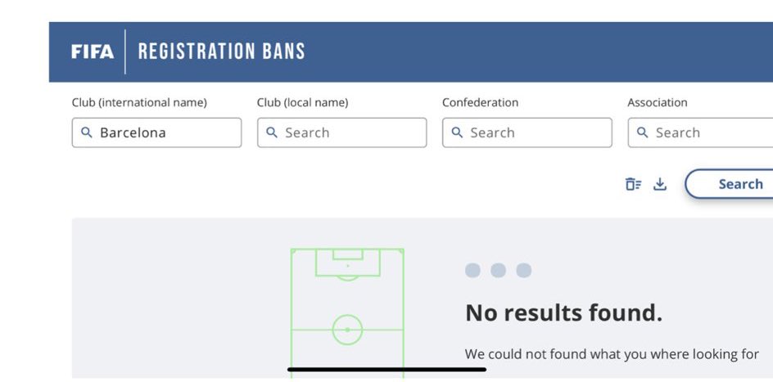Click magnifier icon in Confederation field
The image size is (773, 382).
pos(457,133)
